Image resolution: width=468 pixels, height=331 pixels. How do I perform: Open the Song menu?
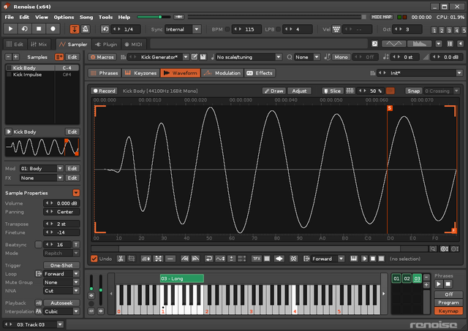click(86, 16)
